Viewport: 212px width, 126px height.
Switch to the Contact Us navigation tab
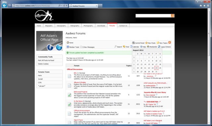click(123, 26)
